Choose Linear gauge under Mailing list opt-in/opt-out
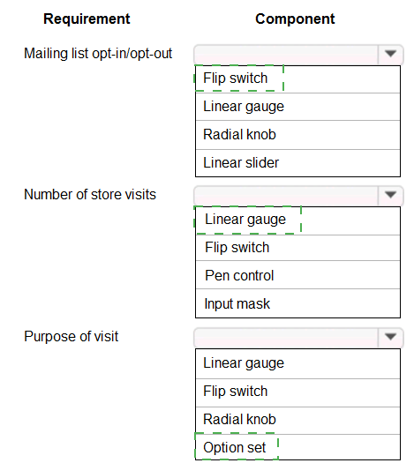This screenshot has height=463, width=414. [297, 107]
